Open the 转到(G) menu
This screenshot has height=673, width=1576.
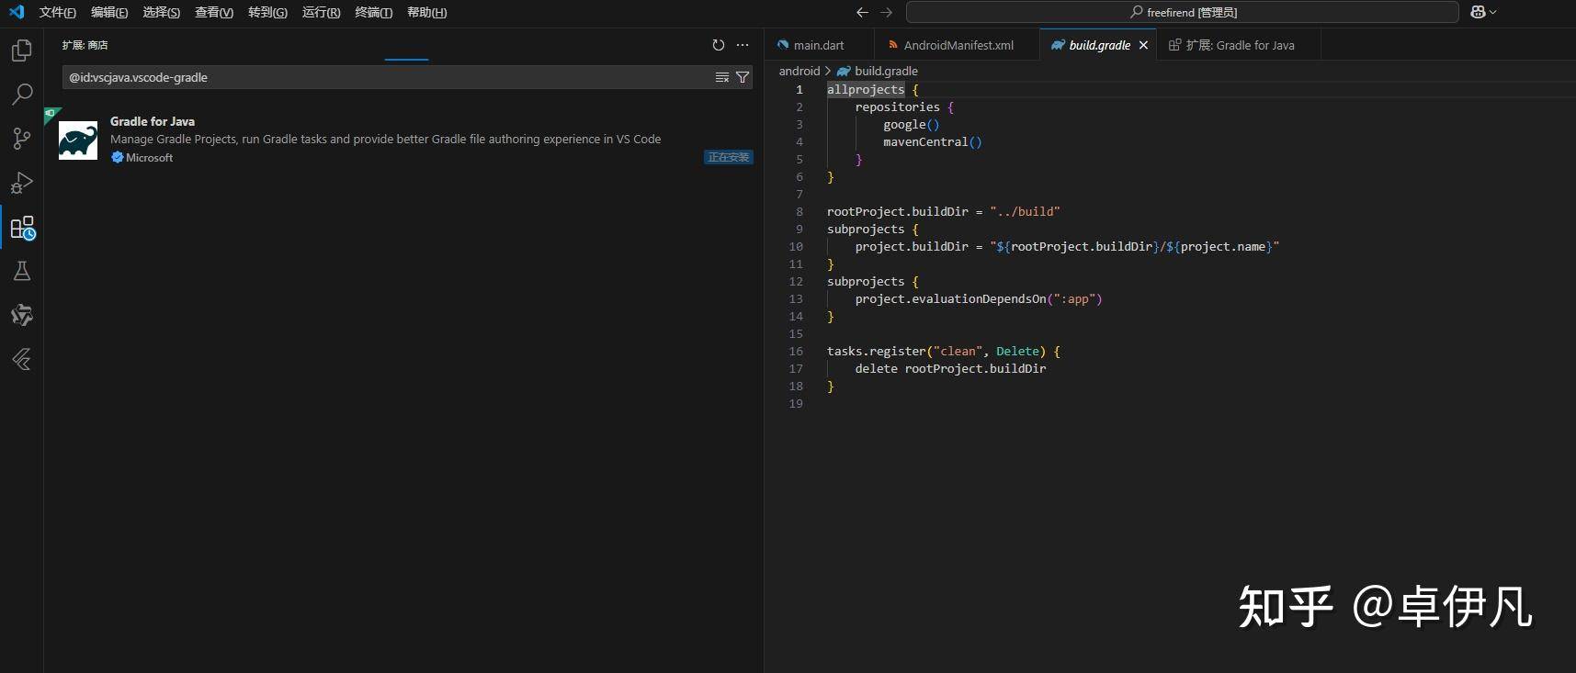click(267, 12)
